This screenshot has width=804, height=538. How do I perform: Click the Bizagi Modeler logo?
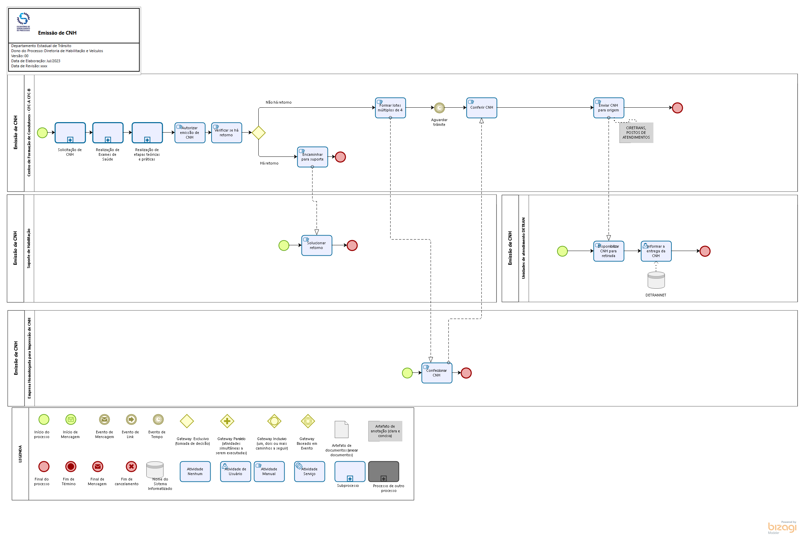tap(781, 527)
